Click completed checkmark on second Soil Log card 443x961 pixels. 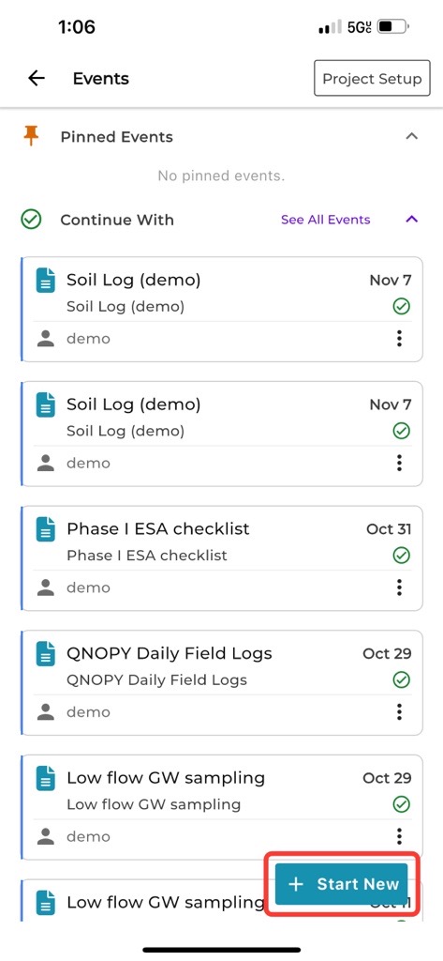click(402, 432)
